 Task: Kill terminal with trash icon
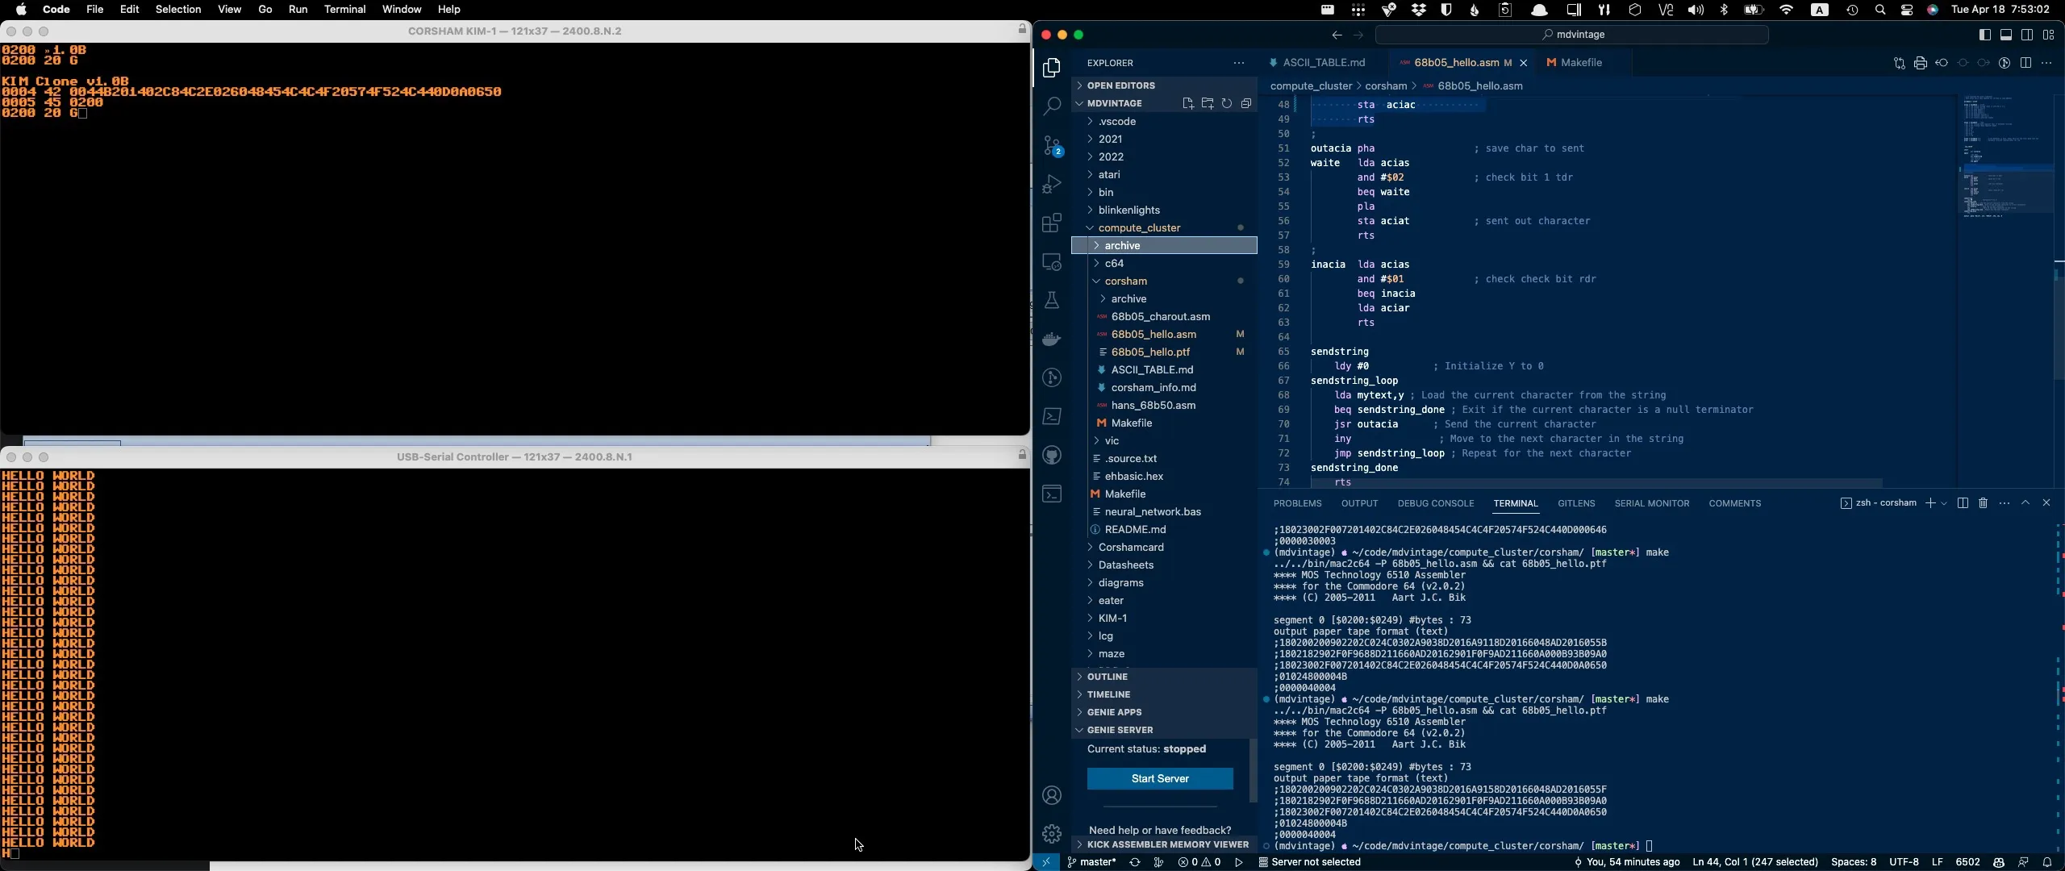click(x=1983, y=503)
